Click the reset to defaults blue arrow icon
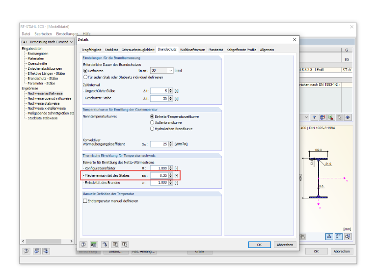373x280 pixels. pos(105,245)
